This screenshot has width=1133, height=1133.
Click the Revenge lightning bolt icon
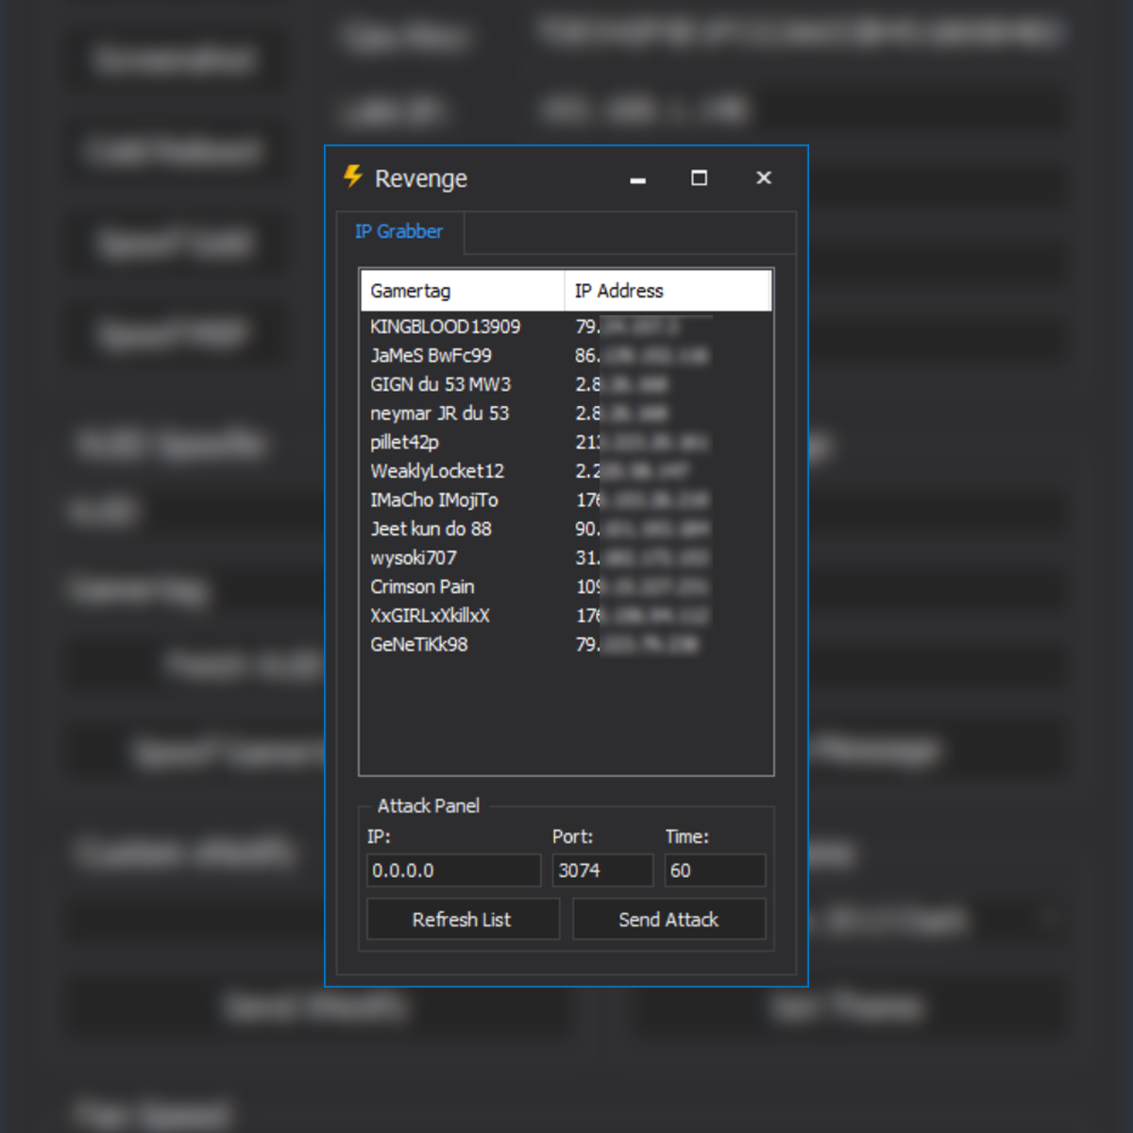(x=353, y=177)
